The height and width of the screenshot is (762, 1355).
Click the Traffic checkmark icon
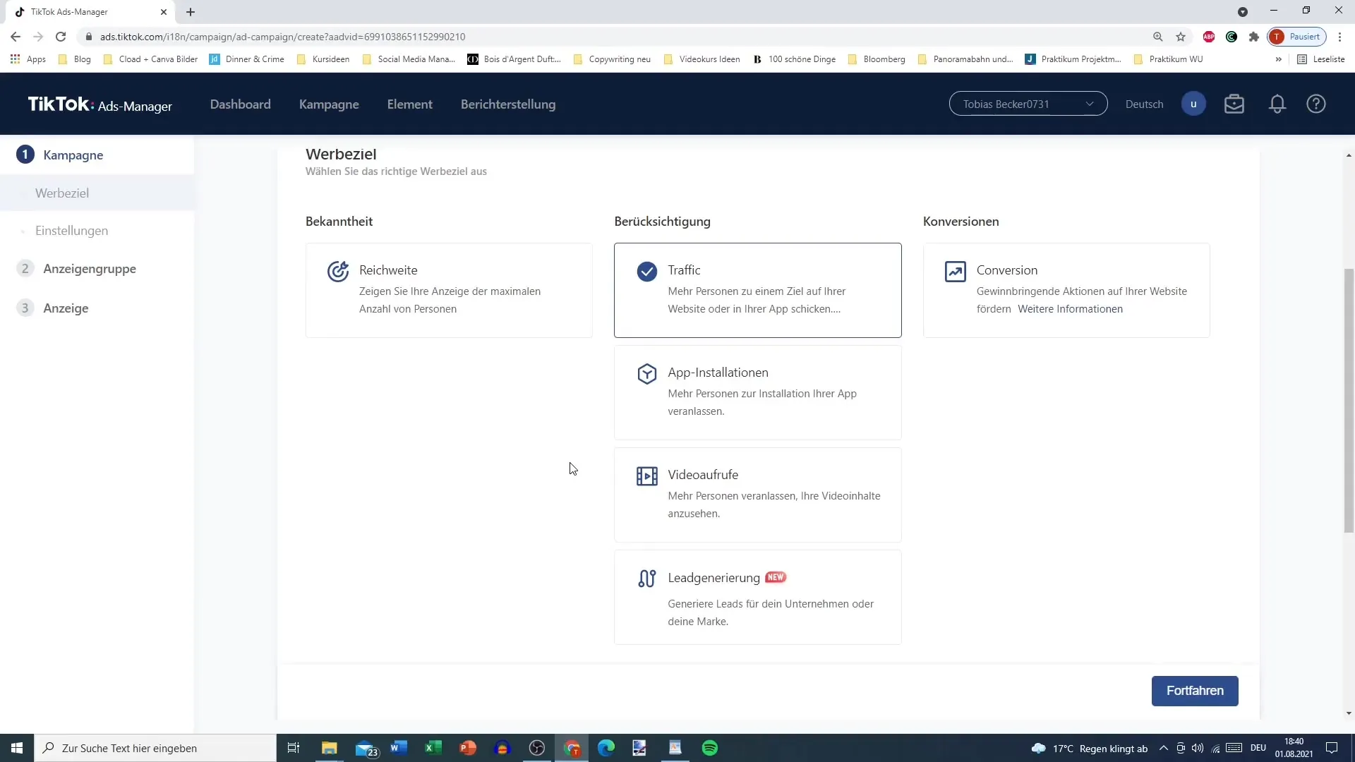click(x=646, y=271)
